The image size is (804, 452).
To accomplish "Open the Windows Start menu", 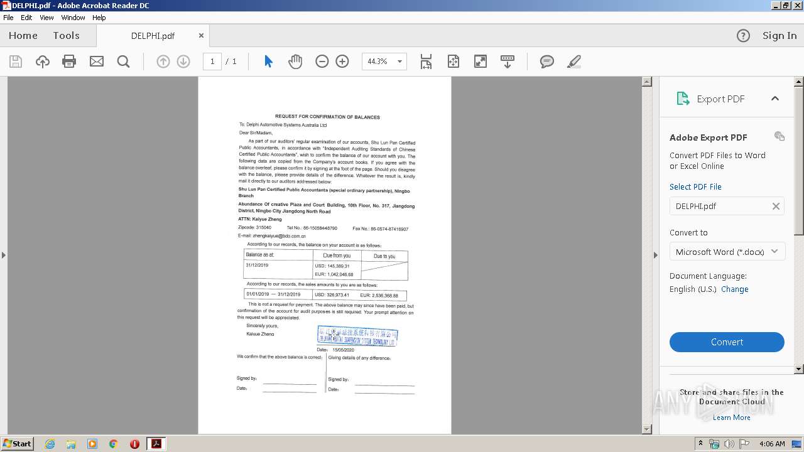I will click(17, 444).
